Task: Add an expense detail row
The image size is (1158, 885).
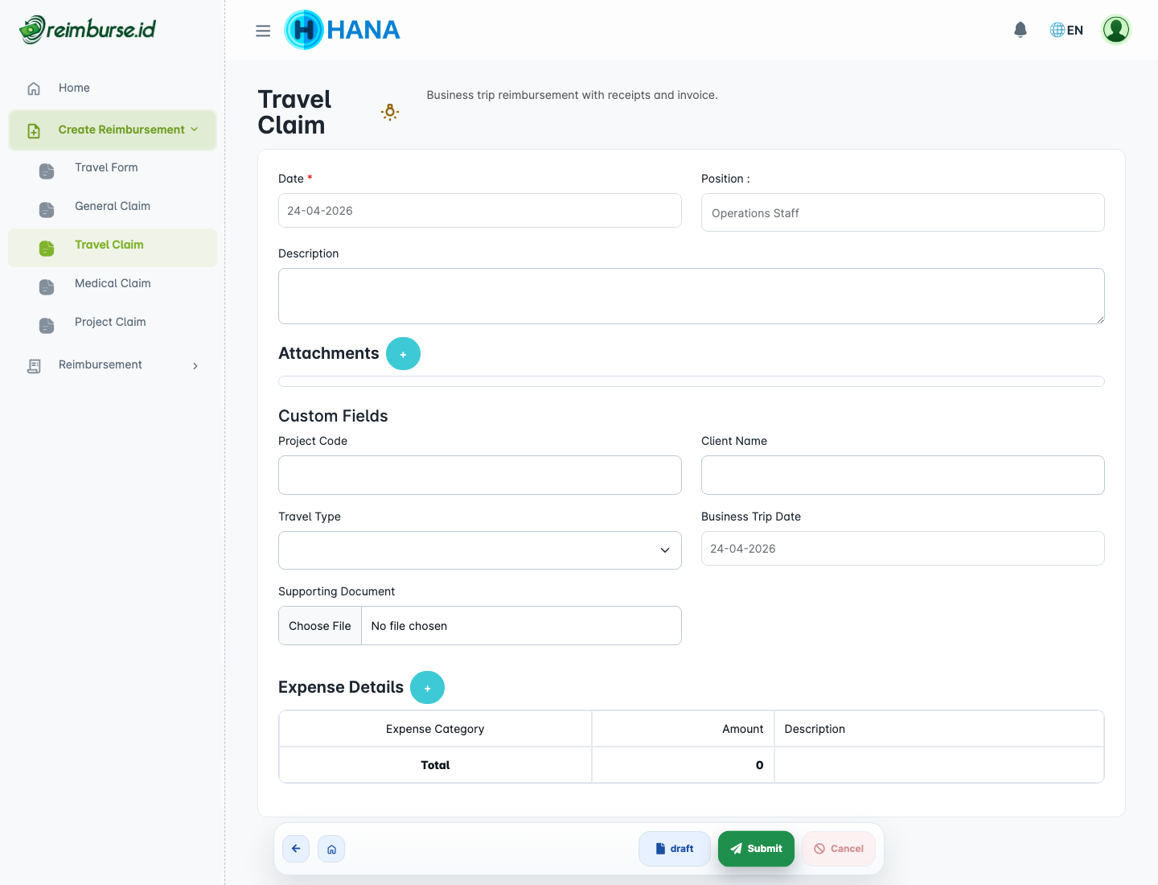Action: click(x=427, y=688)
